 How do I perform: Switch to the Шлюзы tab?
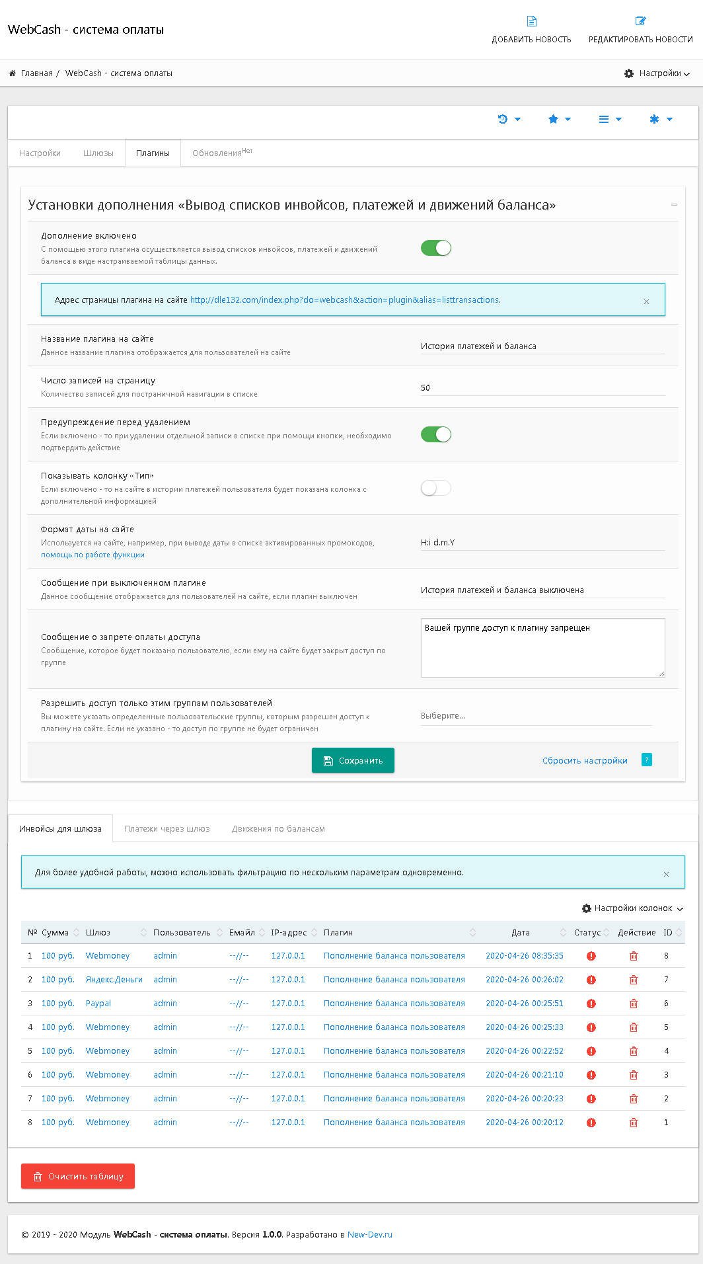point(98,153)
